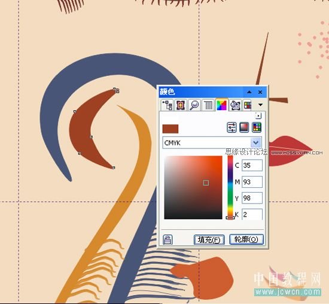Viewport: 329px width, 304px height.
Task: Select the rainbow Color docker tab
Action: point(222,104)
